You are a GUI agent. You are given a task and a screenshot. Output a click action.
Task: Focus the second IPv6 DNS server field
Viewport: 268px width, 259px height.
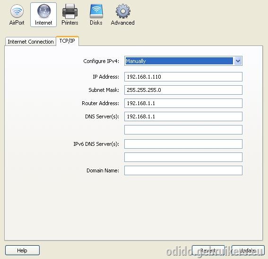[183, 157]
